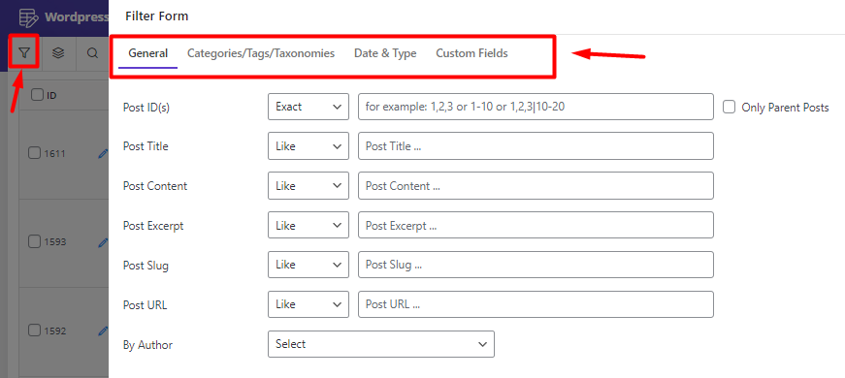Open the filter funnel icon
The image size is (845, 378).
pos(24,52)
